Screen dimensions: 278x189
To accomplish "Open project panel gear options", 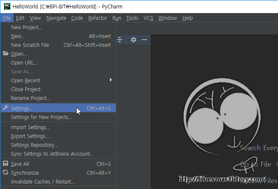I will click(134, 40).
